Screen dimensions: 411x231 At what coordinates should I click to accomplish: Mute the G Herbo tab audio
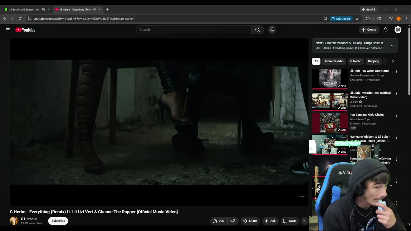[x=94, y=9]
